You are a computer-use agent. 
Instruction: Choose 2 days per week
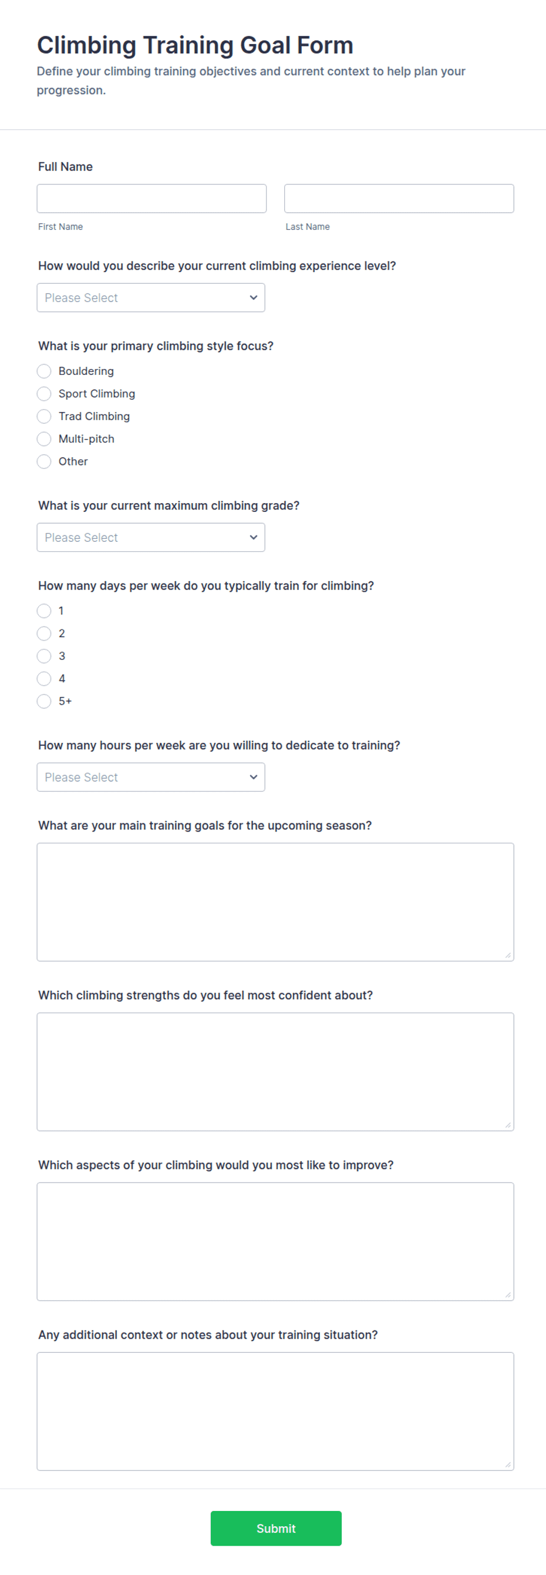coord(44,634)
